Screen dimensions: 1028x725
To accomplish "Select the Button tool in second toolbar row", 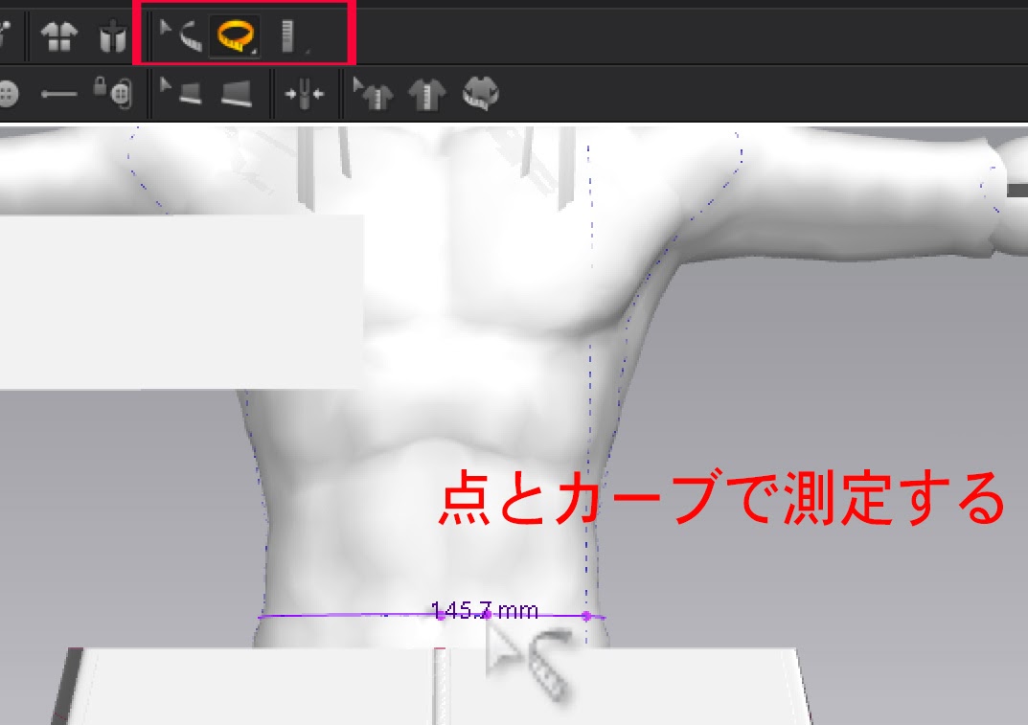I will [x=10, y=93].
